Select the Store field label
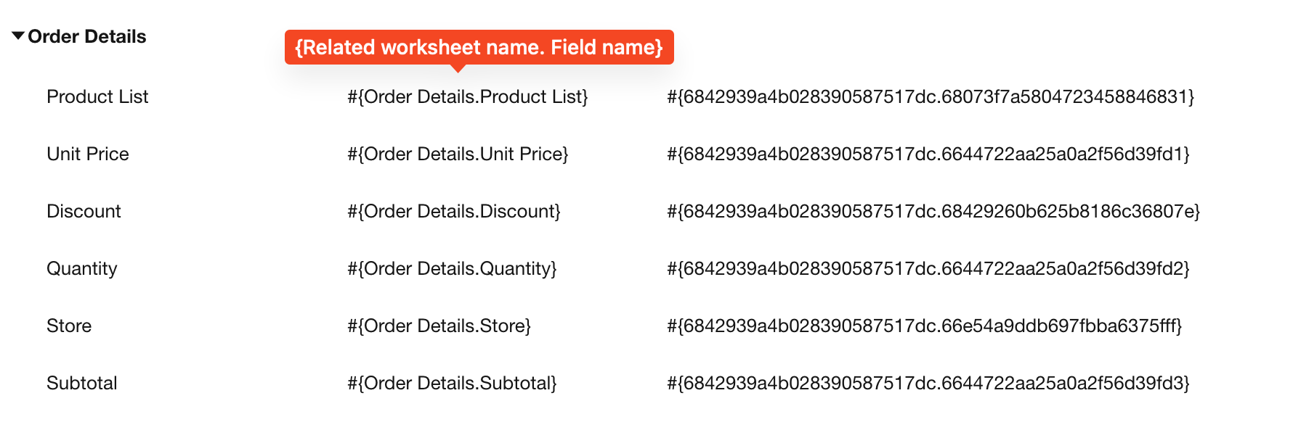This screenshot has width=1293, height=422. [69, 326]
